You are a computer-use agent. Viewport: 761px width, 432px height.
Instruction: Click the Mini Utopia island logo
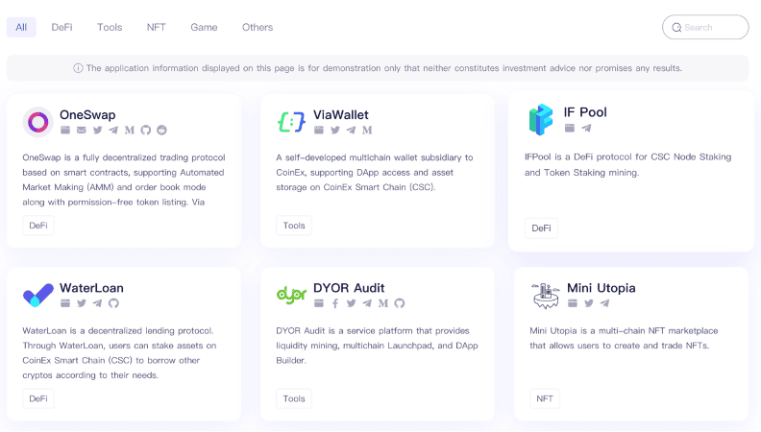pos(546,296)
